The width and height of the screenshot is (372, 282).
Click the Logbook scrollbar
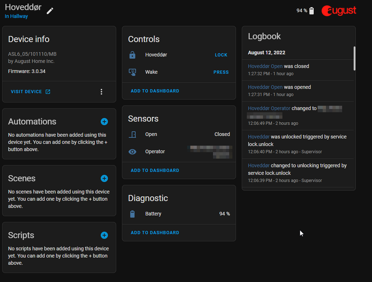(354, 58)
